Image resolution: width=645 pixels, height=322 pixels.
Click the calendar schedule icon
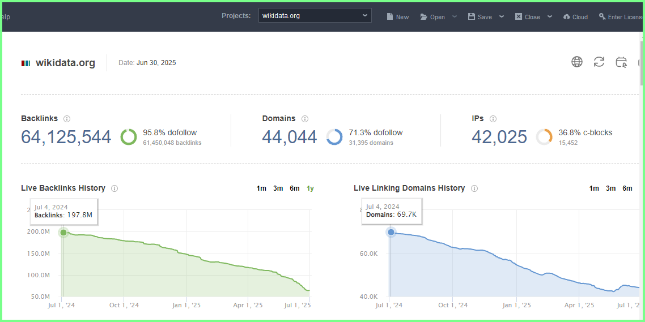pyautogui.click(x=621, y=62)
